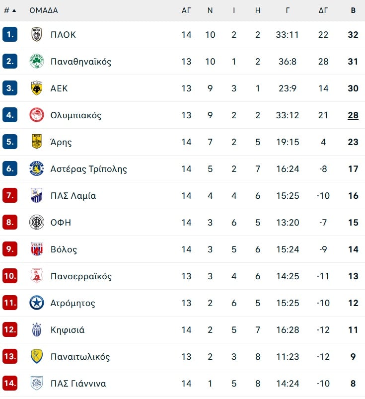The height and width of the screenshot is (399, 365).
Task: Click Olympiacos underlined 28 points value
Action: (x=353, y=115)
